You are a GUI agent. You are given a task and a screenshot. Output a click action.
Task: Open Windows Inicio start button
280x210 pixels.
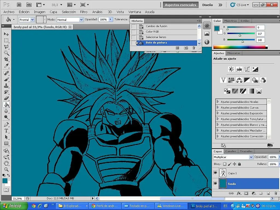click(14, 206)
